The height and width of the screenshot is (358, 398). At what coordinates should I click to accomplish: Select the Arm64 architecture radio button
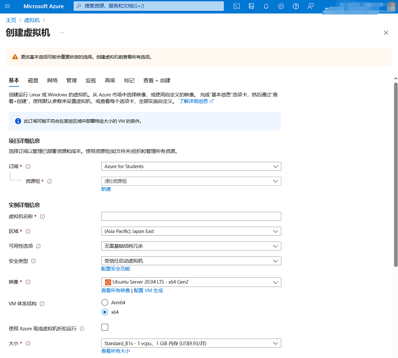(x=105, y=302)
